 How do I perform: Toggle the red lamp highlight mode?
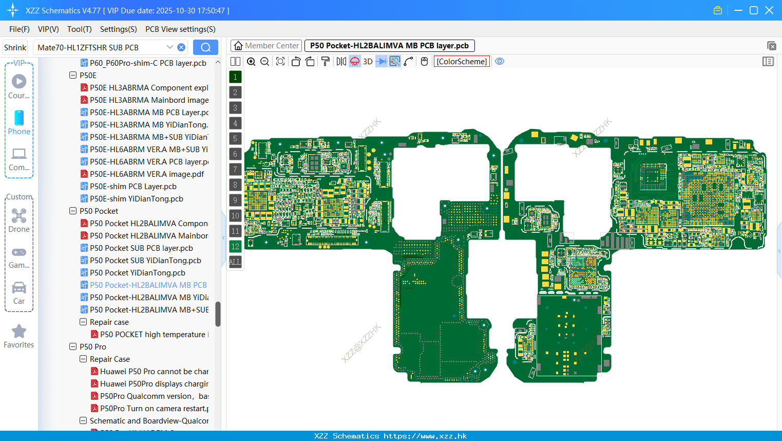[x=355, y=61]
